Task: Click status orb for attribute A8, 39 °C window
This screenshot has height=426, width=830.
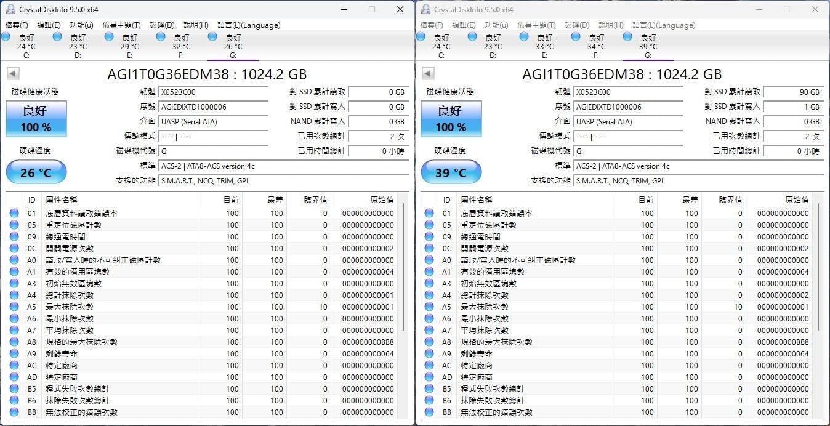Action: (x=429, y=342)
